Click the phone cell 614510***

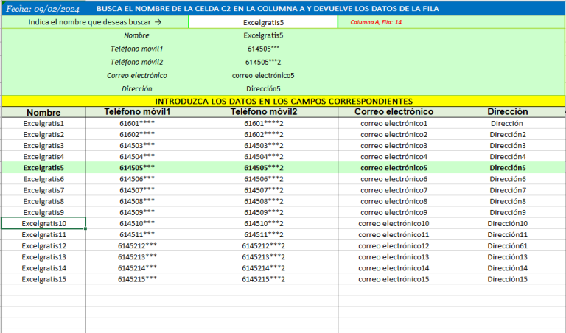click(x=137, y=224)
